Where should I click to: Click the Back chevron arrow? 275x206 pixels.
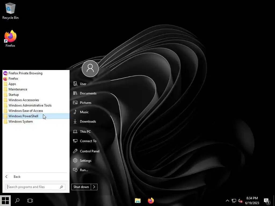[x=6, y=177]
